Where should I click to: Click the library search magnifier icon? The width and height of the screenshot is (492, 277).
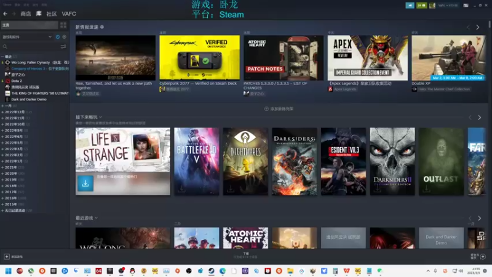(x=5, y=47)
